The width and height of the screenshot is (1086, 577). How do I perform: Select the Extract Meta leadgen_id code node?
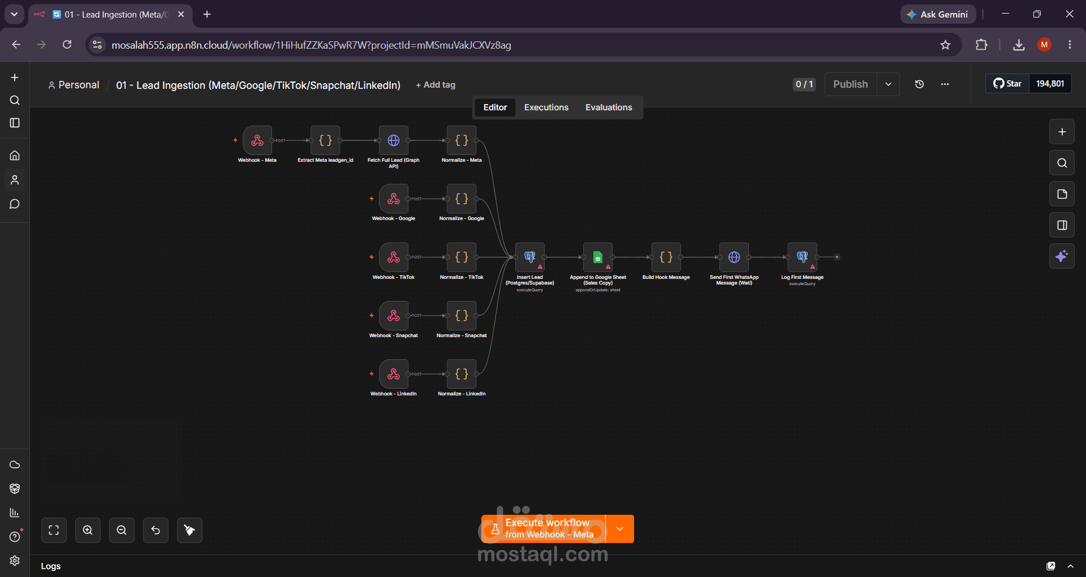[325, 140]
